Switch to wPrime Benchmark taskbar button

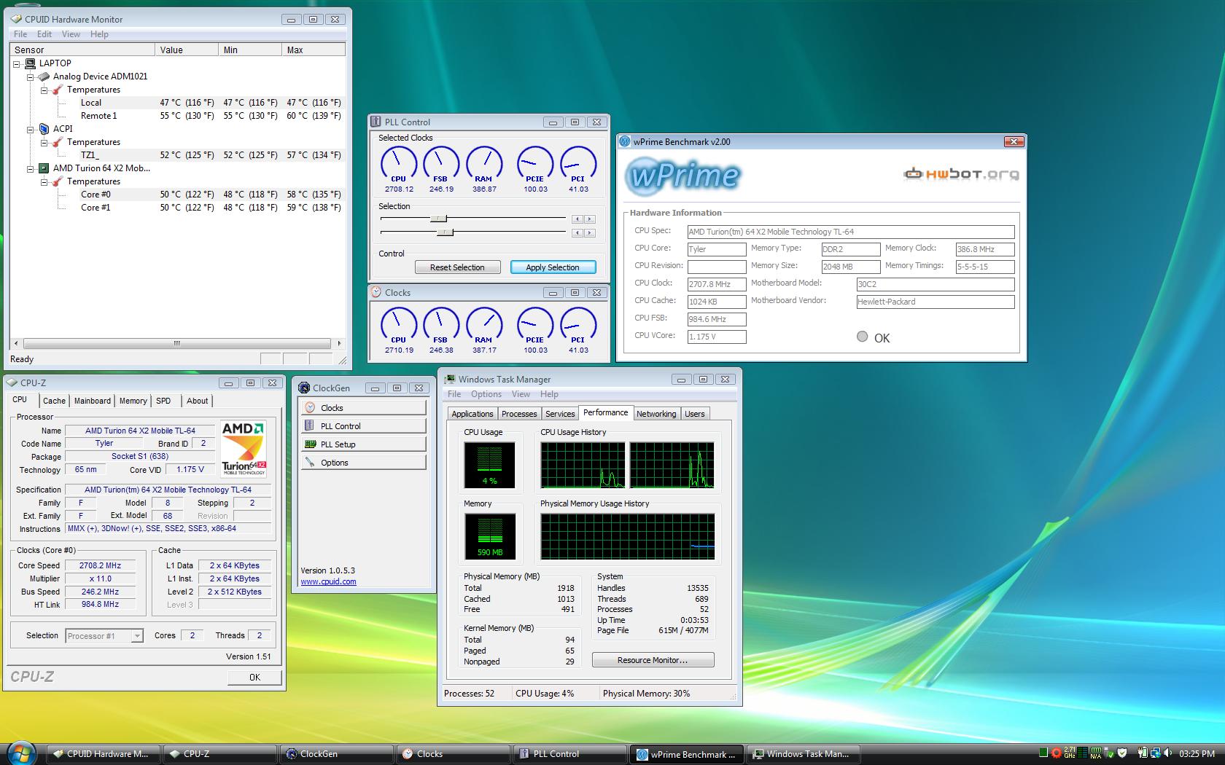pos(687,754)
